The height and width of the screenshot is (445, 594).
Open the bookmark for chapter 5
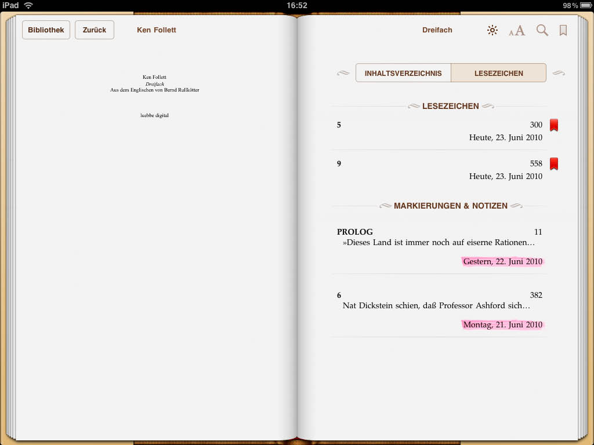coord(440,131)
